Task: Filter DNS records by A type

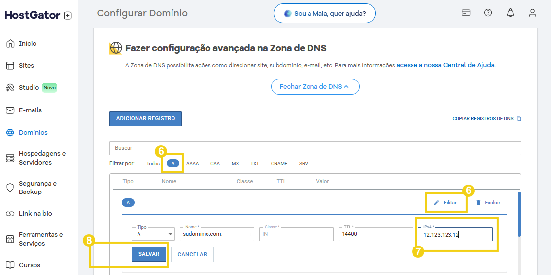Action: [173, 163]
